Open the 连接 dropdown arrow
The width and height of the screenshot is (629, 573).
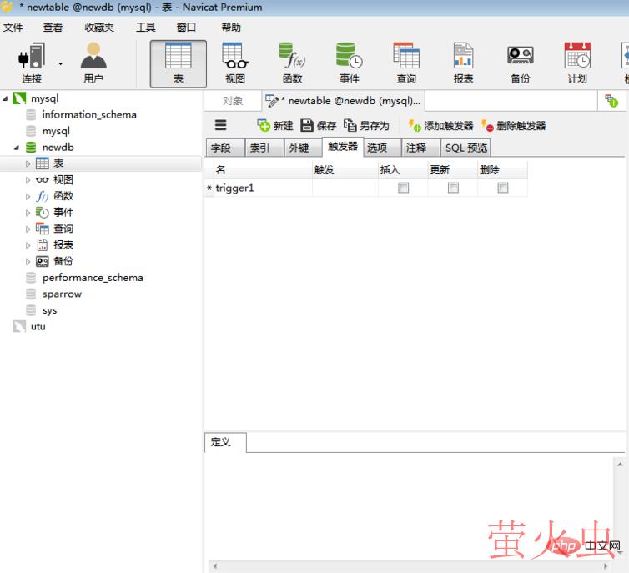(x=61, y=63)
